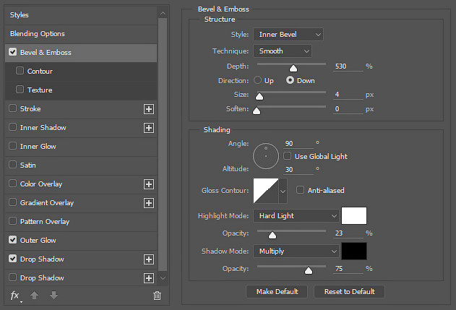The image size is (456, 310).
Task: Click the black Shadow Mode color swatch
Action: (354, 251)
